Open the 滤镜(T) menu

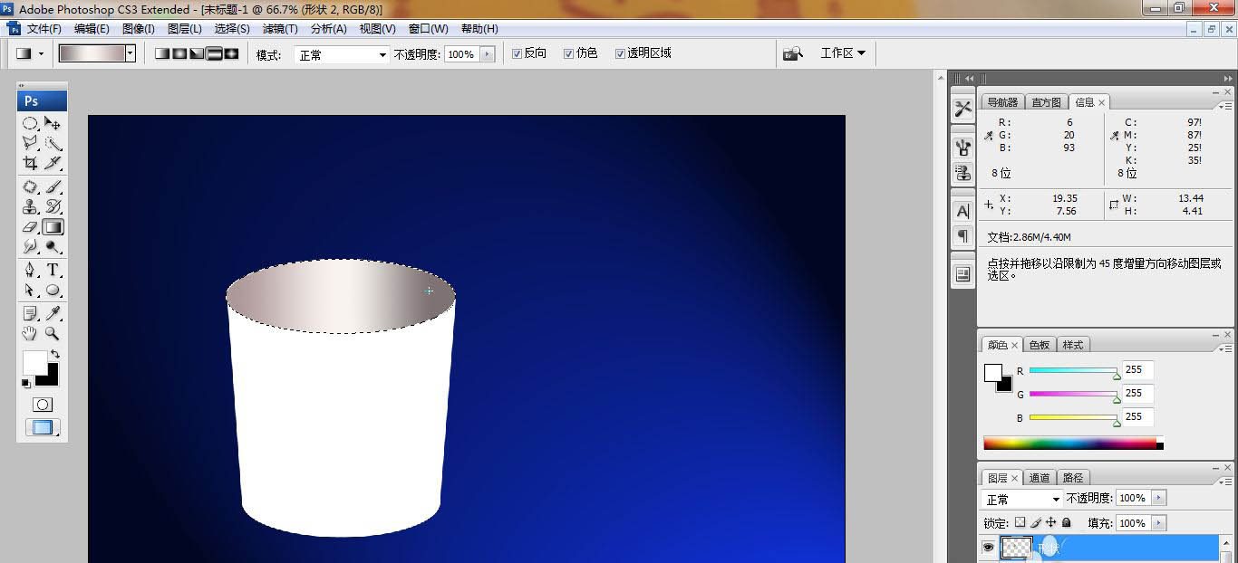coord(279,29)
